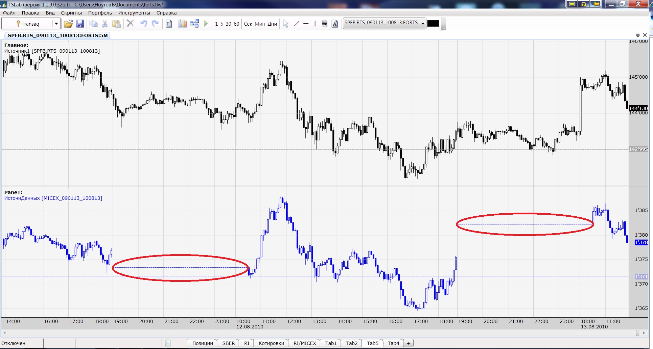653x349 pixels.
Task: Open the Файл menu
Action: point(9,13)
